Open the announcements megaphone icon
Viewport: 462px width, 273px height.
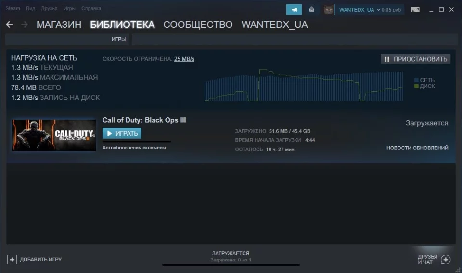(x=294, y=10)
